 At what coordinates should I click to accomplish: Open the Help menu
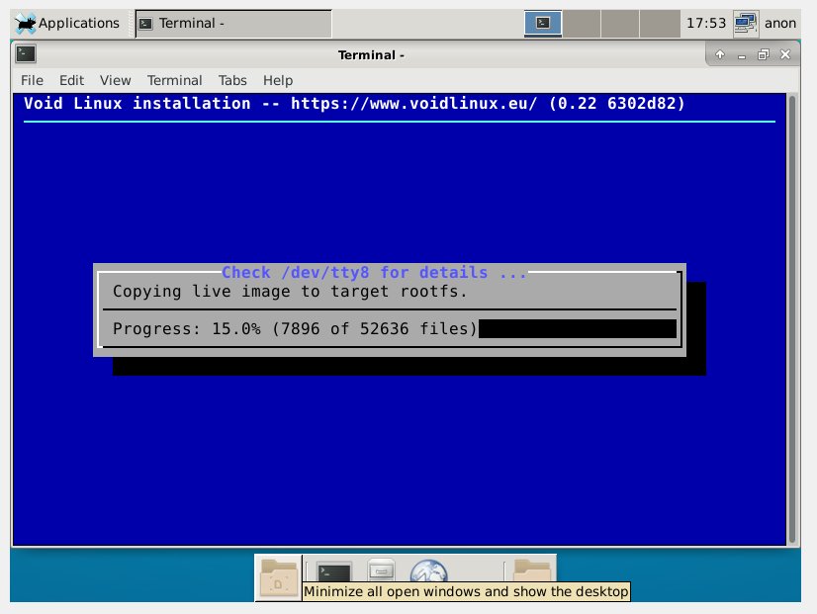tap(278, 80)
